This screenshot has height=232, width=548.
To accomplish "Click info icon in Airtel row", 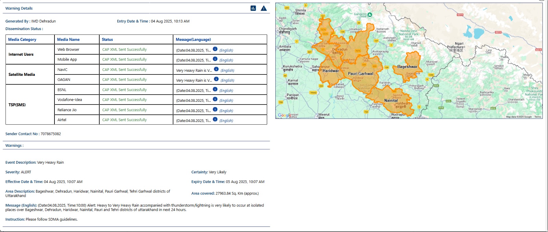I will point(215,119).
